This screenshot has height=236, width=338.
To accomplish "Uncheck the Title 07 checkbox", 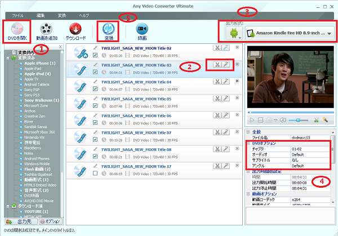I will 95,139.
